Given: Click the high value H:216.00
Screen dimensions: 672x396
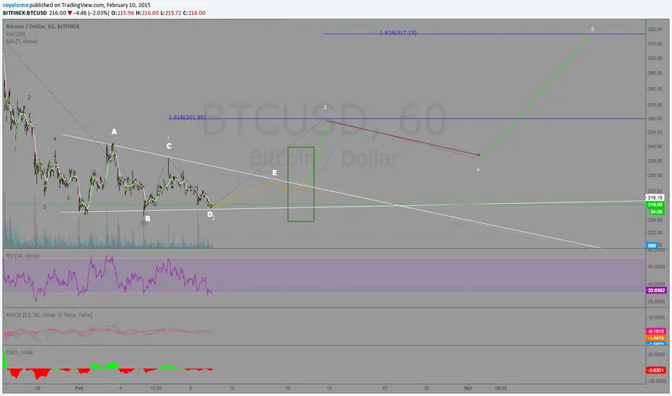Looking at the screenshot, I should pyautogui.click(x=147, y=13).
